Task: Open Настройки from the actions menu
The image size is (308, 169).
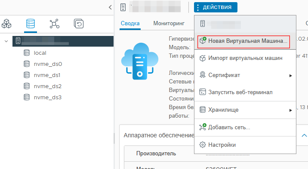Action: click(245, 145)
